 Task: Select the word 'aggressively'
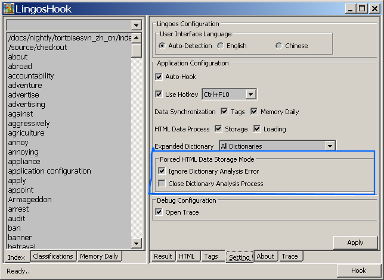(69, 123)
